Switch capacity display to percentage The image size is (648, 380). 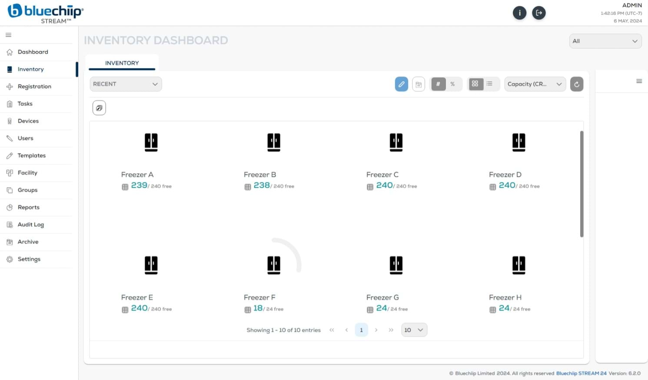(x=453, y=84)
